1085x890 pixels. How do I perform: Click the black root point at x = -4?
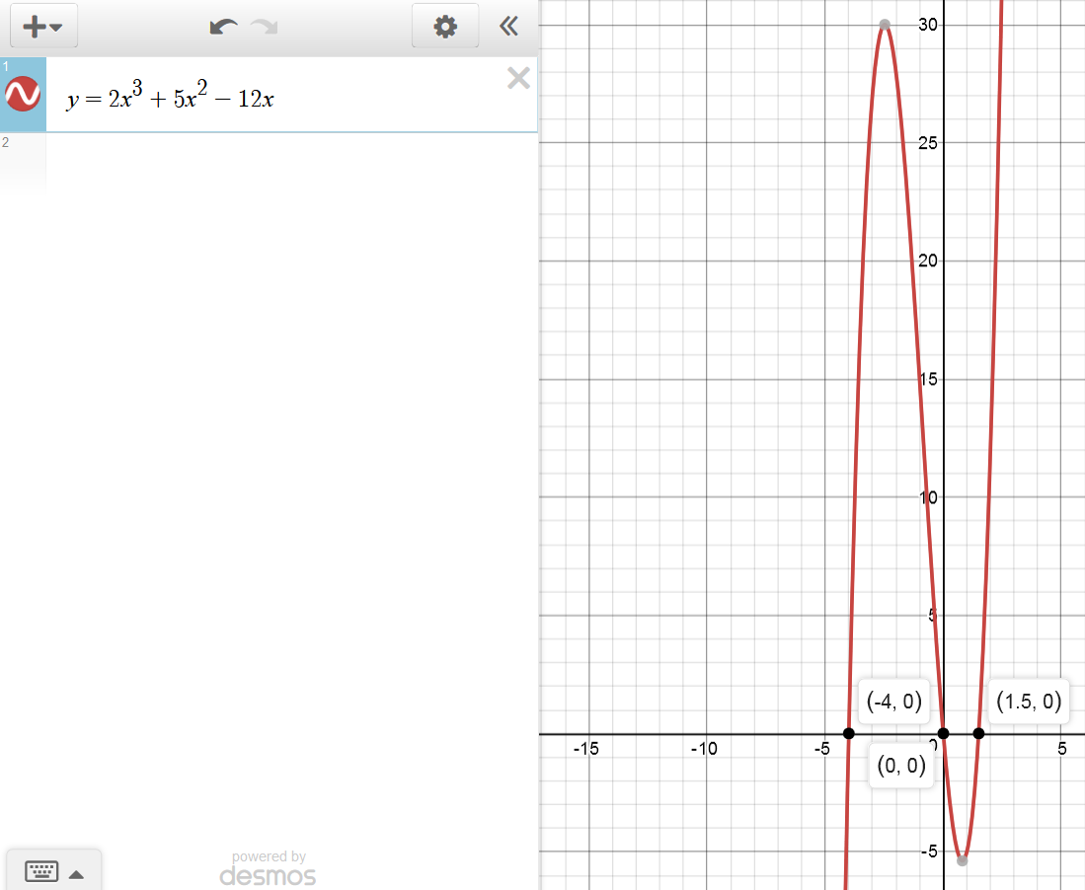click(849, 733)
